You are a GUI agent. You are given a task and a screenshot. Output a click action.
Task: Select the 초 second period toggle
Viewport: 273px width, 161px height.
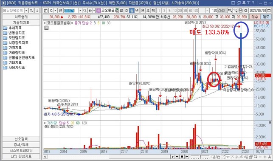(x=148, y=11)
